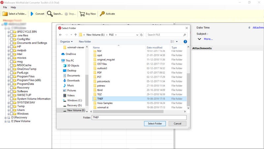Sort by the Name column header
Screen dimensions: 264x149
point(96,48)
